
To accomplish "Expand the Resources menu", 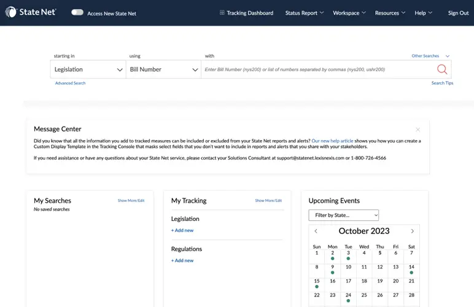I will pos(390,13).
